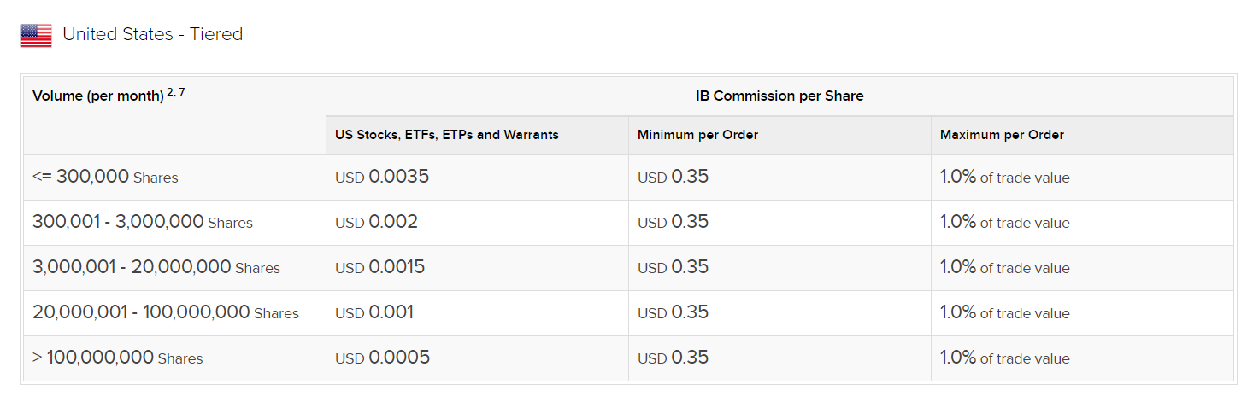Click the 3,000,001 - 20,000,000 Shares tier
This screenshot has width=1253, height=396.
(x=156, y=267)
